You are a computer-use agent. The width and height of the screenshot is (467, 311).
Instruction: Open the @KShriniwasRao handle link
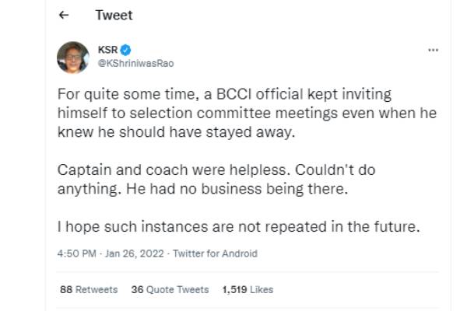(x=129, y=63)
